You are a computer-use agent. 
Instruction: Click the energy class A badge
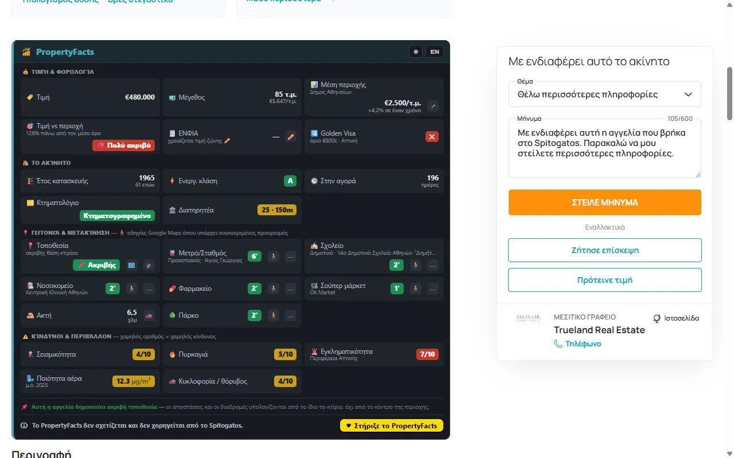290,181
